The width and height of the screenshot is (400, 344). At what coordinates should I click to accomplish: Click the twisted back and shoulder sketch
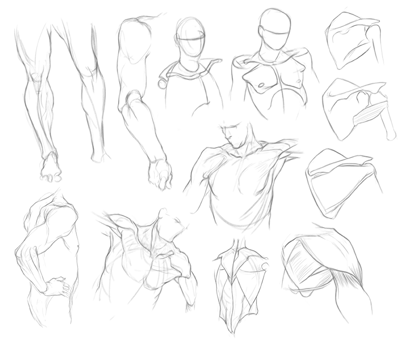click(x=146, y=254)
